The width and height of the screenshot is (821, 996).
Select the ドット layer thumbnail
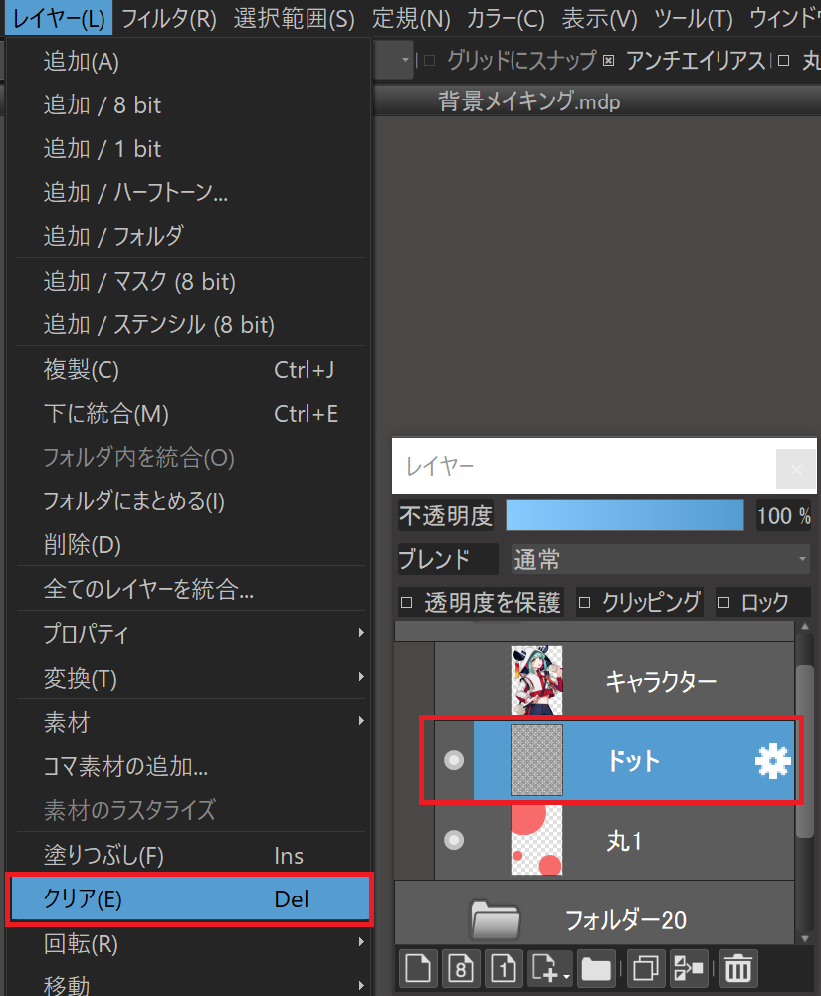[x=537, y=760]
